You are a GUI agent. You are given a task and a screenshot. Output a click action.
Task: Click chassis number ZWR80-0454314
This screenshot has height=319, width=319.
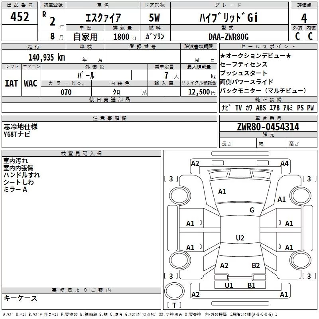point(268,127)
